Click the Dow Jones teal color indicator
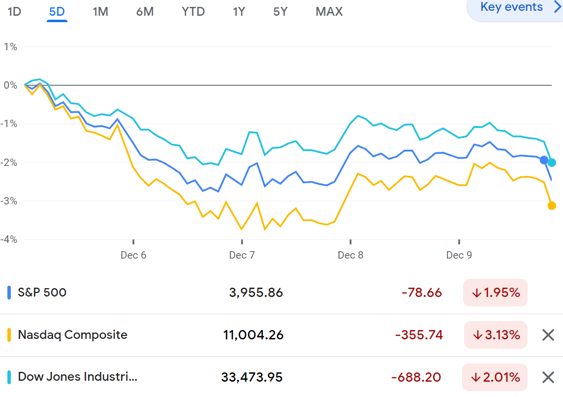 click(9, 377)
